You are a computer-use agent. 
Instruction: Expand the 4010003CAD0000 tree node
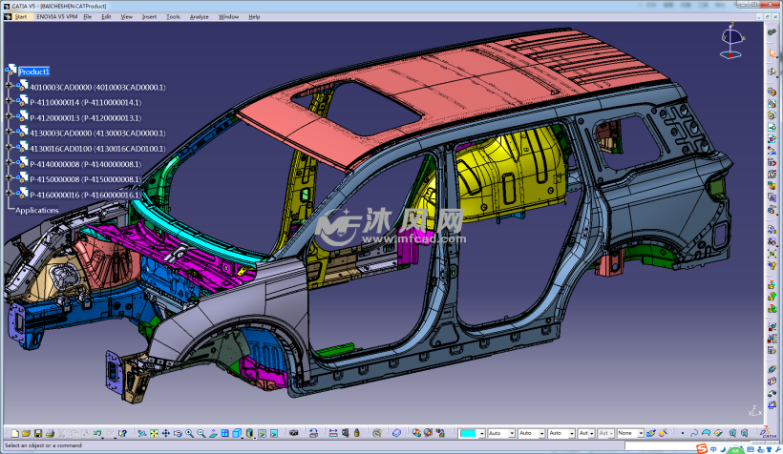point(9,86)
